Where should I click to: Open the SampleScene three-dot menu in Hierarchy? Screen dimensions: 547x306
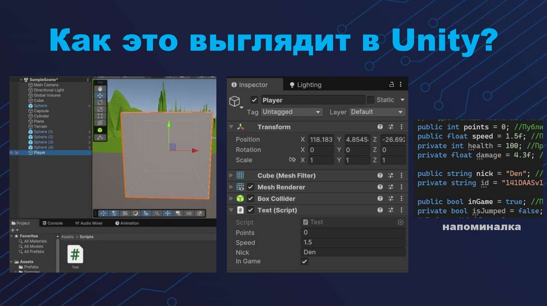(88, 80)
